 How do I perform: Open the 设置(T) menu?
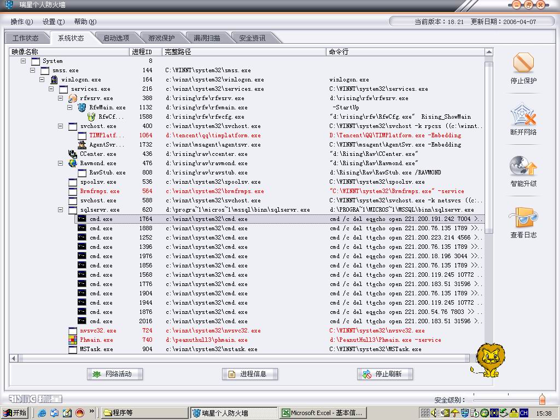coord(54,22)
